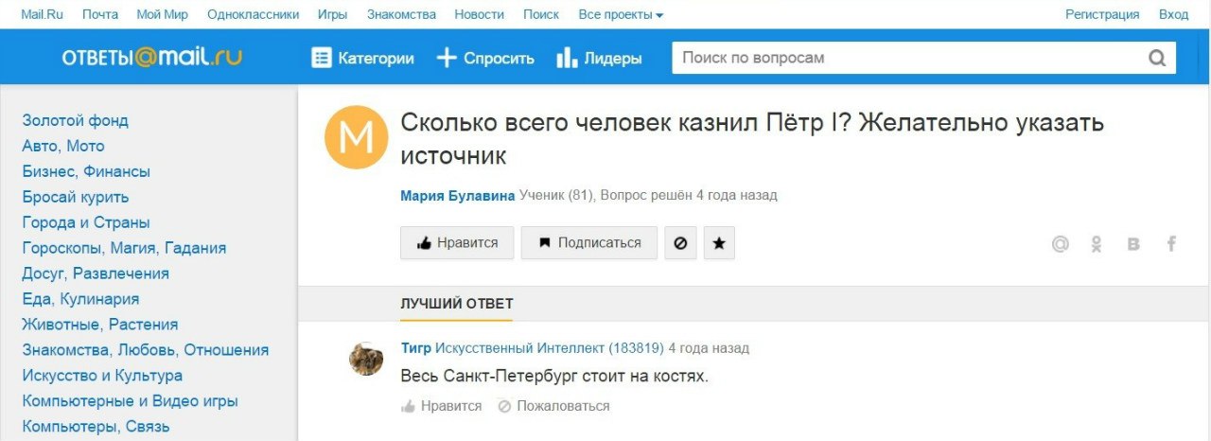
Task: Click the Нравится button under question
Action: click(x=457, y=243)
